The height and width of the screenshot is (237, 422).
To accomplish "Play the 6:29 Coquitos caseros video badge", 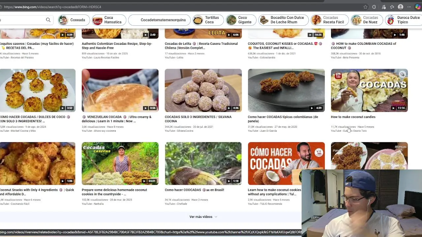I will 66,35.
